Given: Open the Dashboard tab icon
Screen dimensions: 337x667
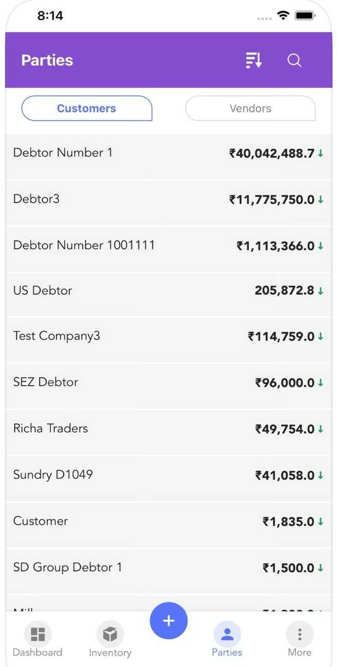Looking at the screenshot, I should [x=38, y=634].
